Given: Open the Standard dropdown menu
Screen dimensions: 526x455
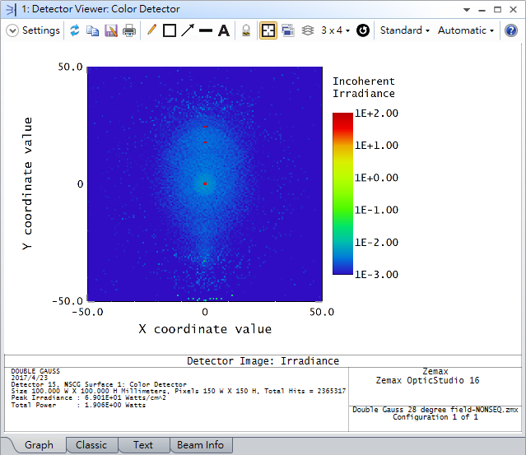Looking at the screenshot, I should coord(404,30).
